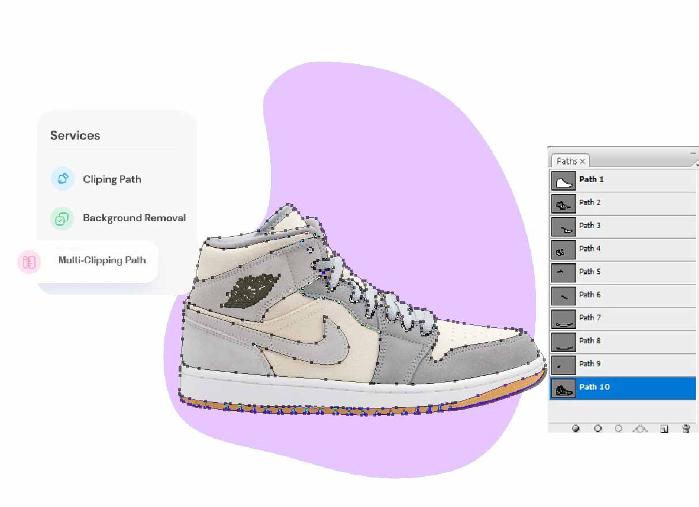Select the Path 10 thumbnail
Image resolution: width=699 pixels, height=507 pixels.
pyautogui.click(x=563, y=388)
